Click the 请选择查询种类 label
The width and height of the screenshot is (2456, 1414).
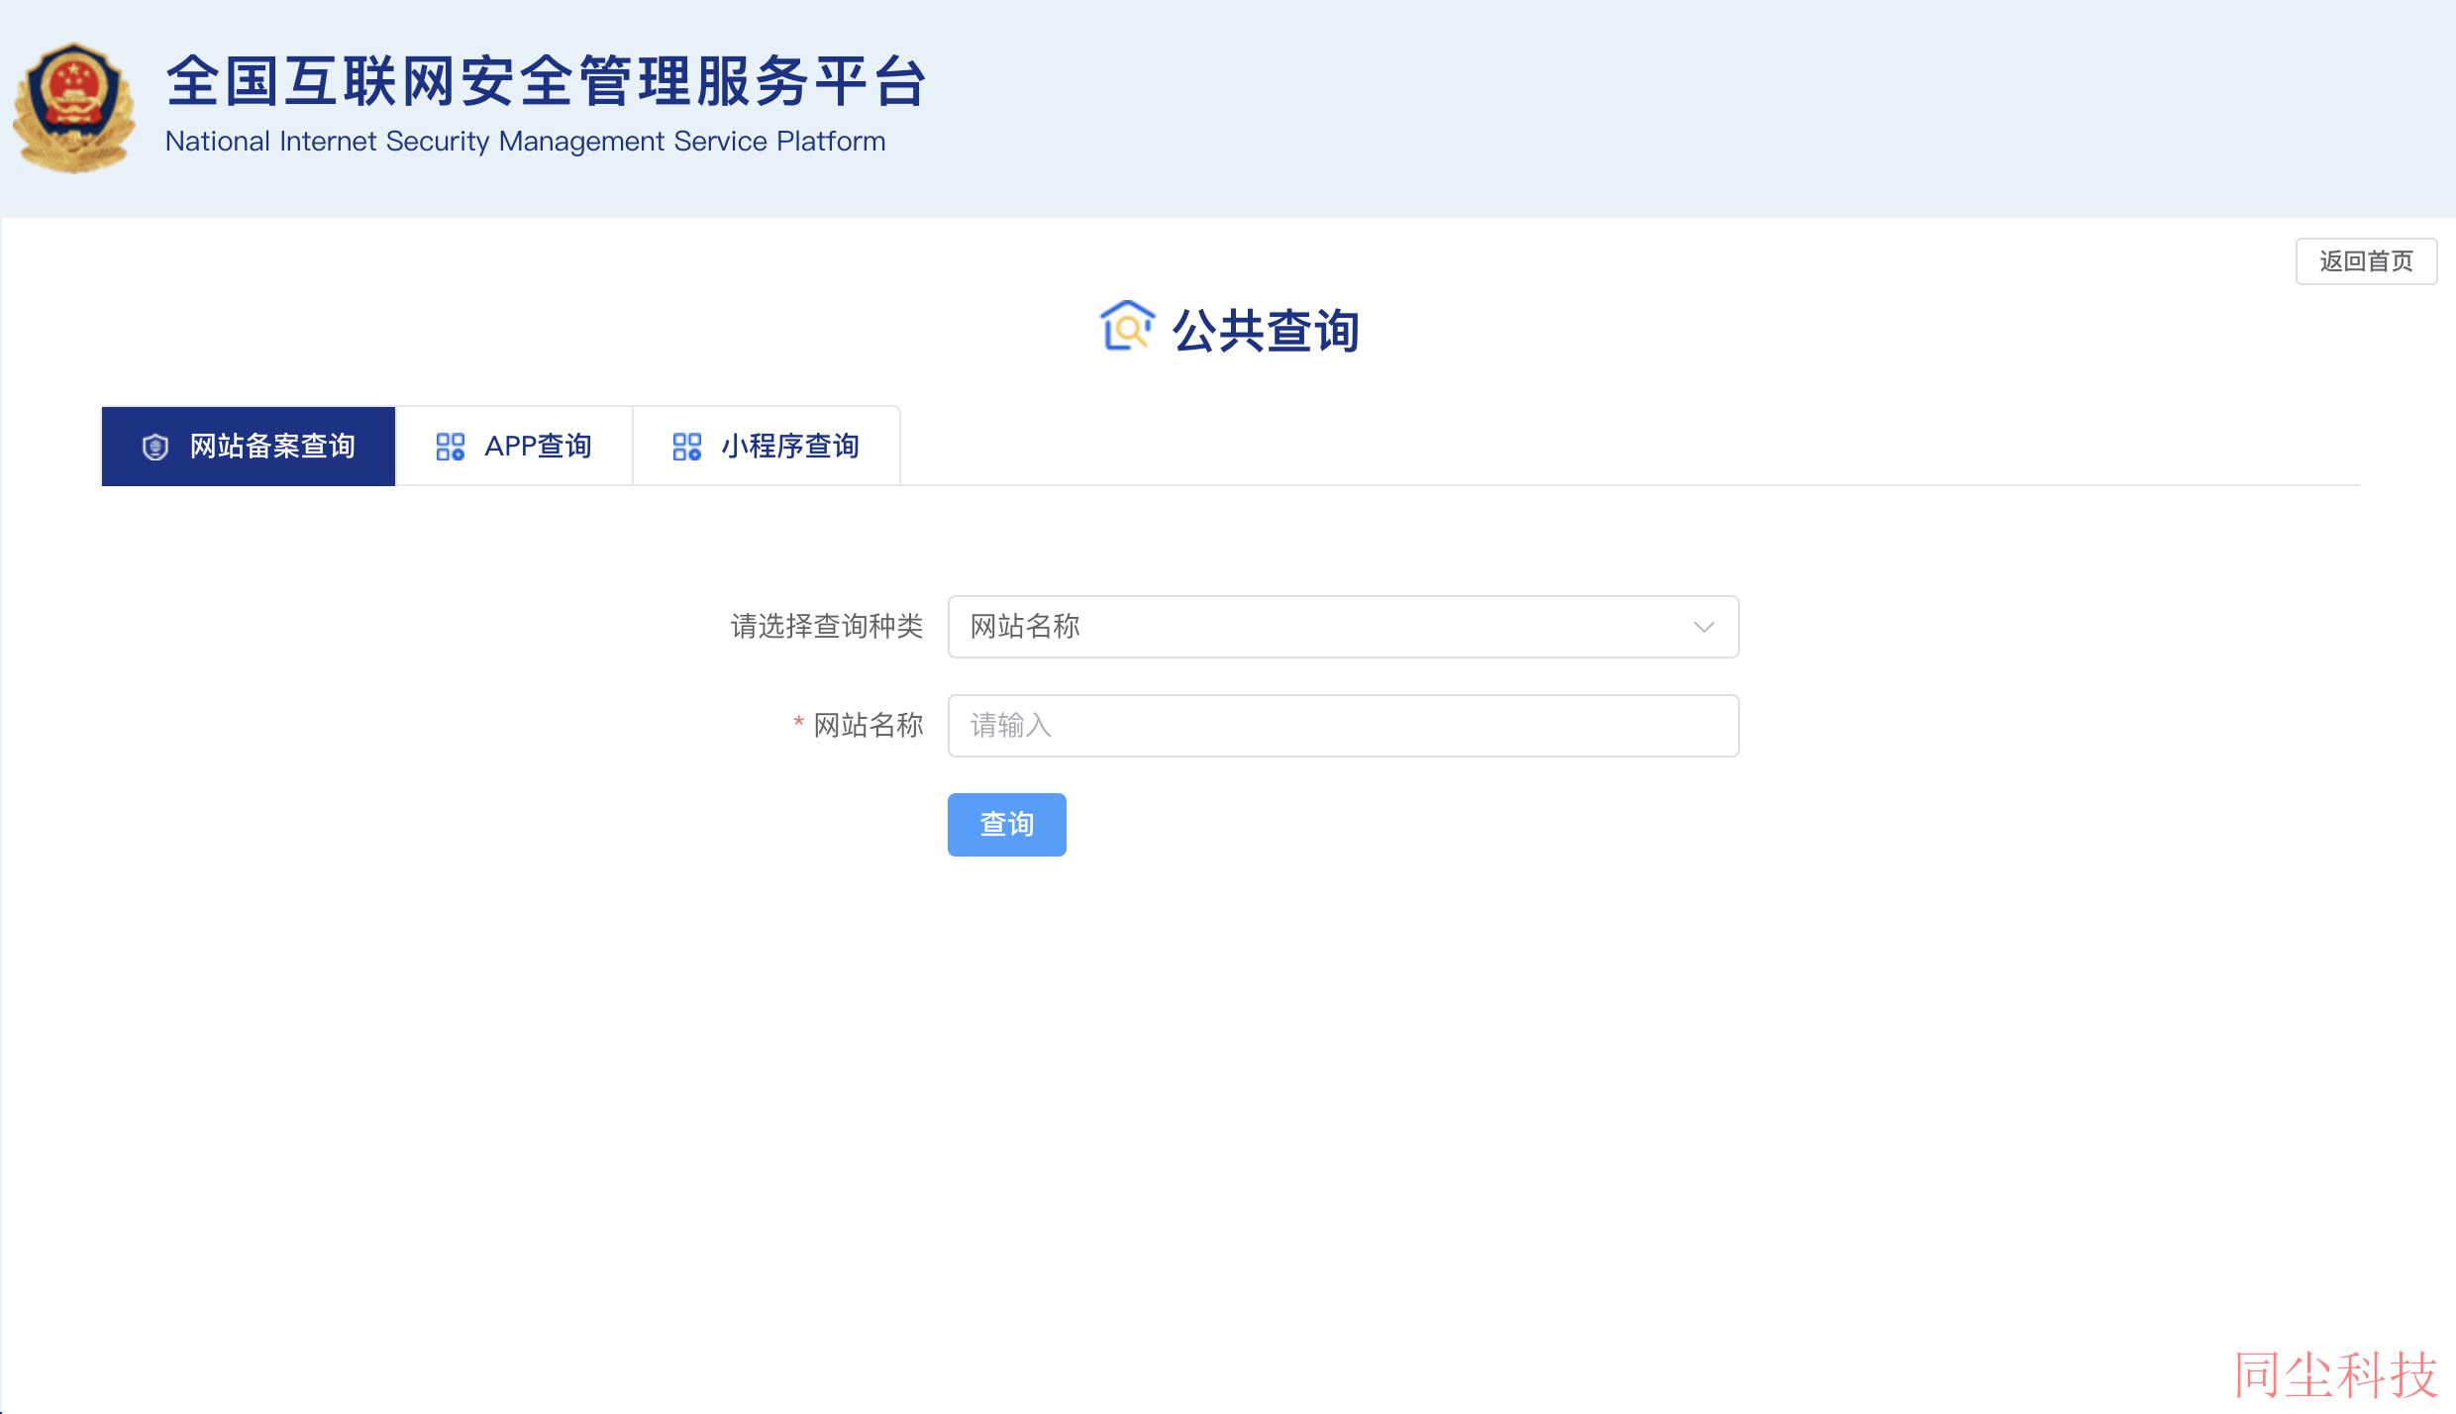[x=827, y=626]
